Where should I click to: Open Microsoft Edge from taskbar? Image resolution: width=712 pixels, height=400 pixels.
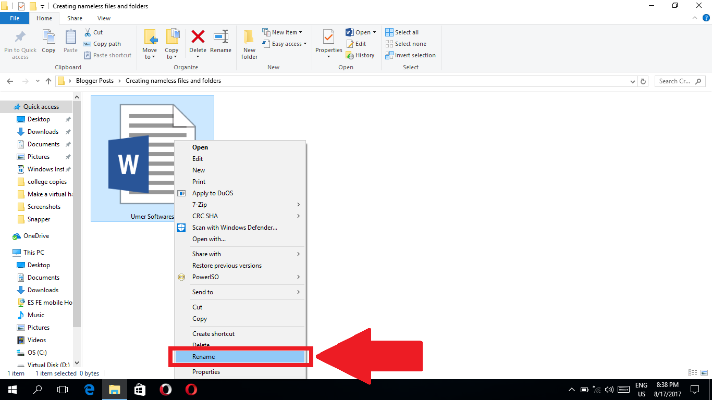(x=89, y=389)
